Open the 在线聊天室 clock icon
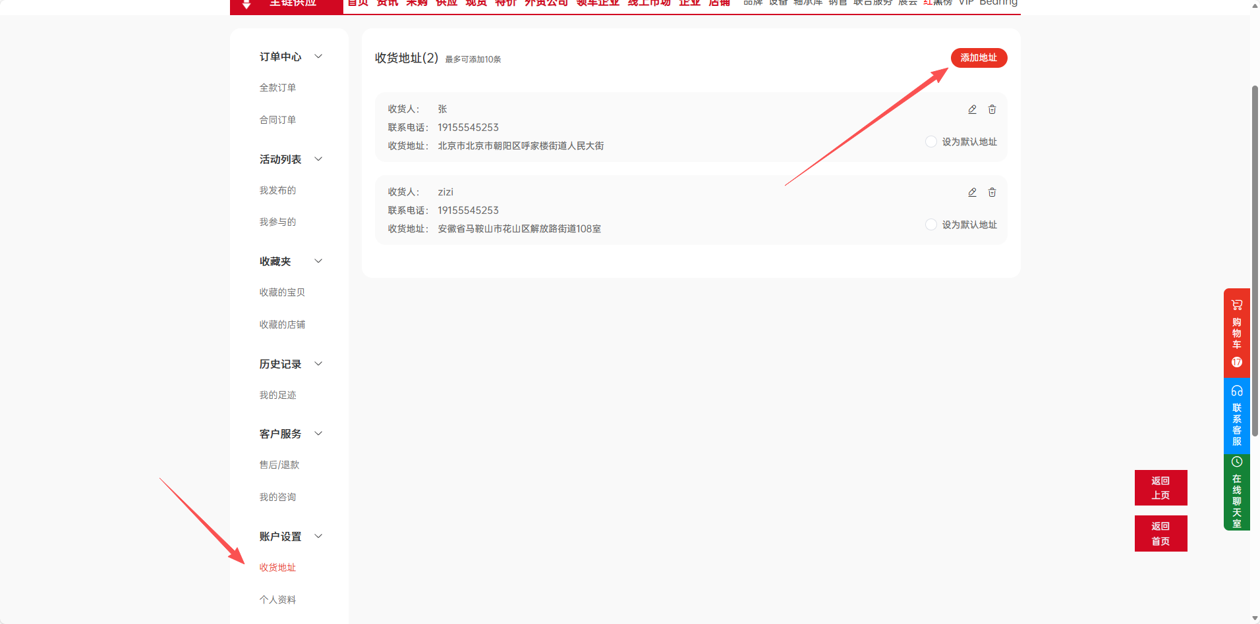1260x624 pixels. (x=1236, y=462)
